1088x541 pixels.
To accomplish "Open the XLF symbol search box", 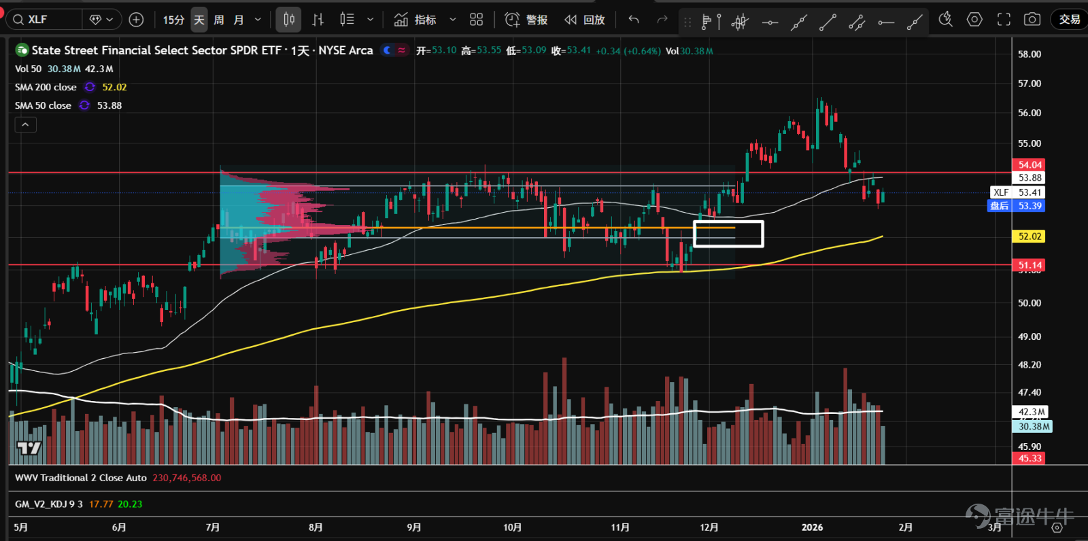I will 44,20.
